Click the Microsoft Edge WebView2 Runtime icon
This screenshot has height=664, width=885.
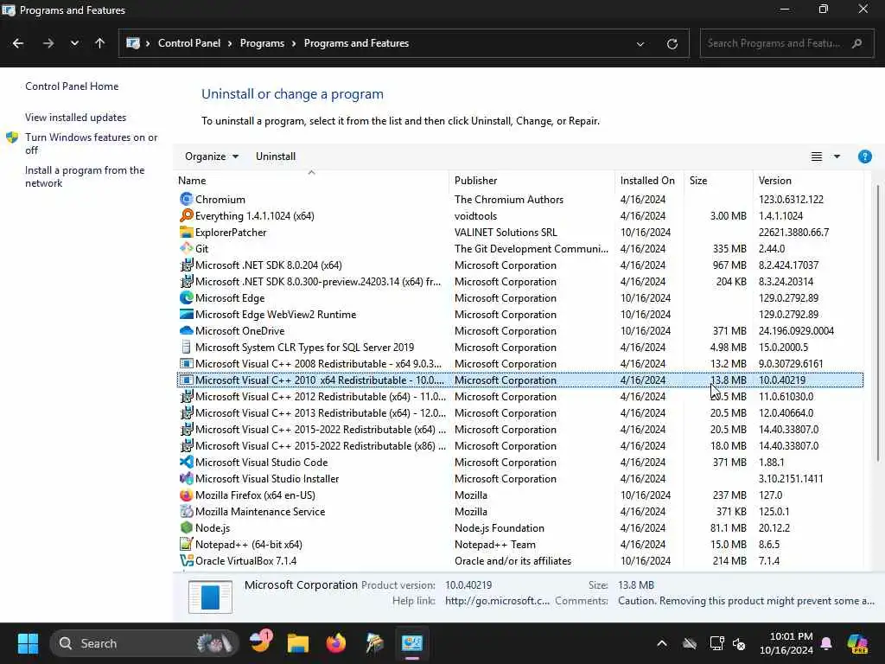(187, 314)
